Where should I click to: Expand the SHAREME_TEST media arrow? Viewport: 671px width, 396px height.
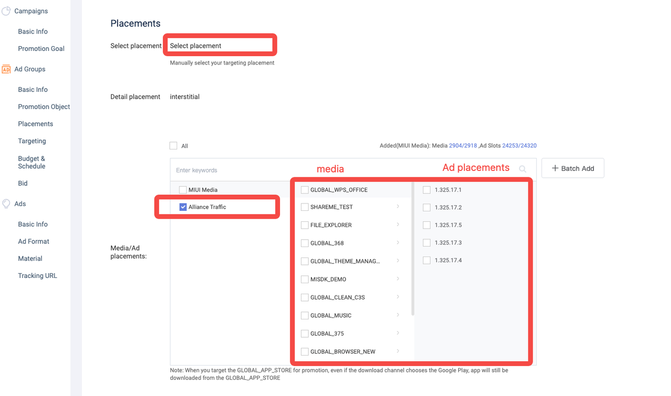click(x=398, y=207)
